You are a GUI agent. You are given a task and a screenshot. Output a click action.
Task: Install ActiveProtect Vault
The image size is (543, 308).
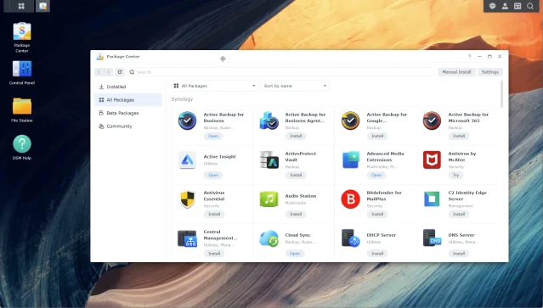pyautogui.click(x=296, y=175)
